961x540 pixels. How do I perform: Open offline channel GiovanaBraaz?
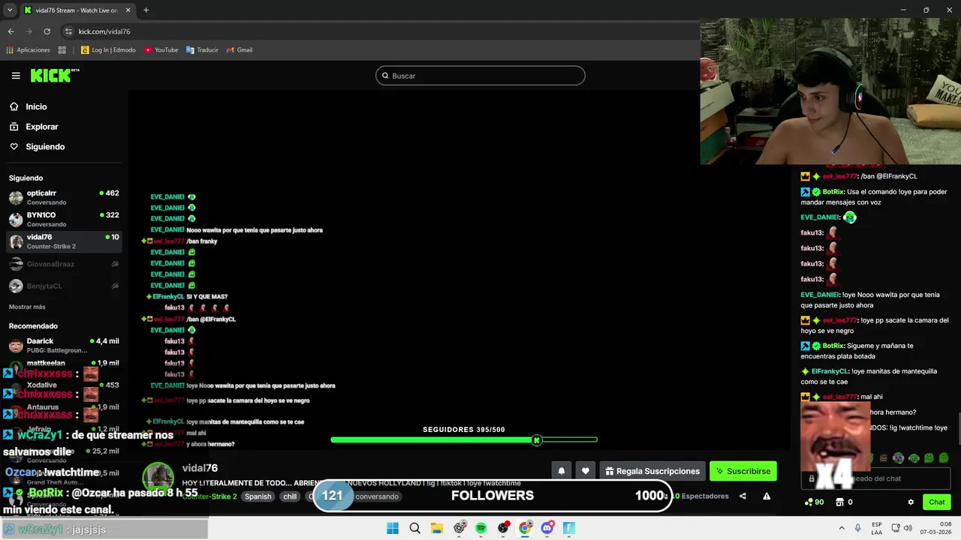point(64,264)
